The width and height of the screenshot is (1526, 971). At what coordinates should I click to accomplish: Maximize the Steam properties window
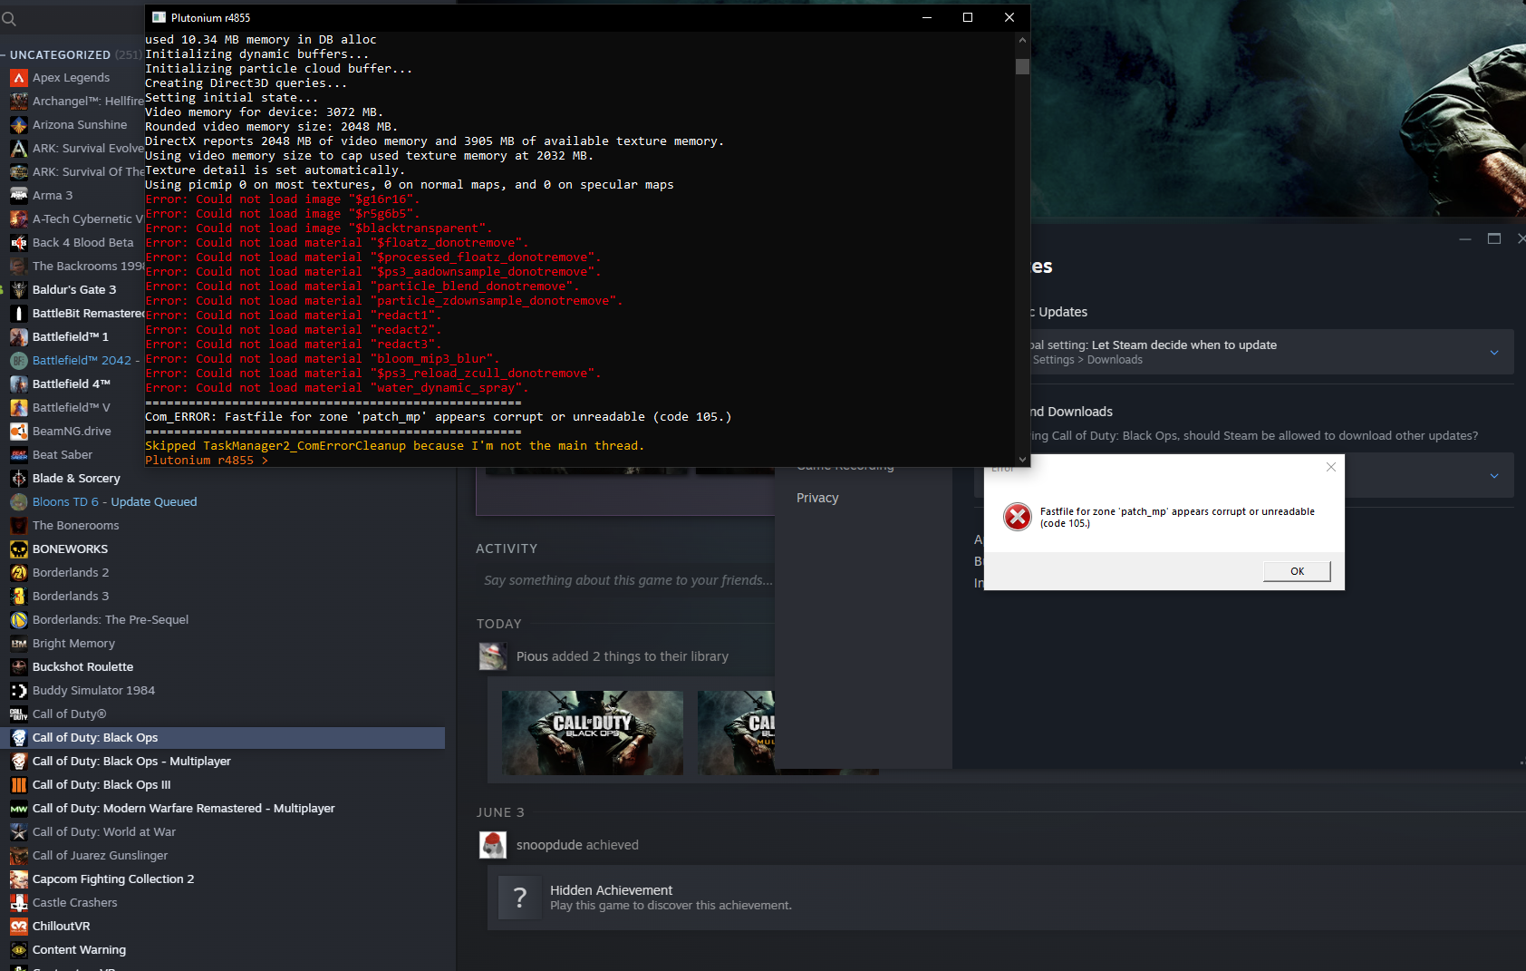pos(1494,238)
